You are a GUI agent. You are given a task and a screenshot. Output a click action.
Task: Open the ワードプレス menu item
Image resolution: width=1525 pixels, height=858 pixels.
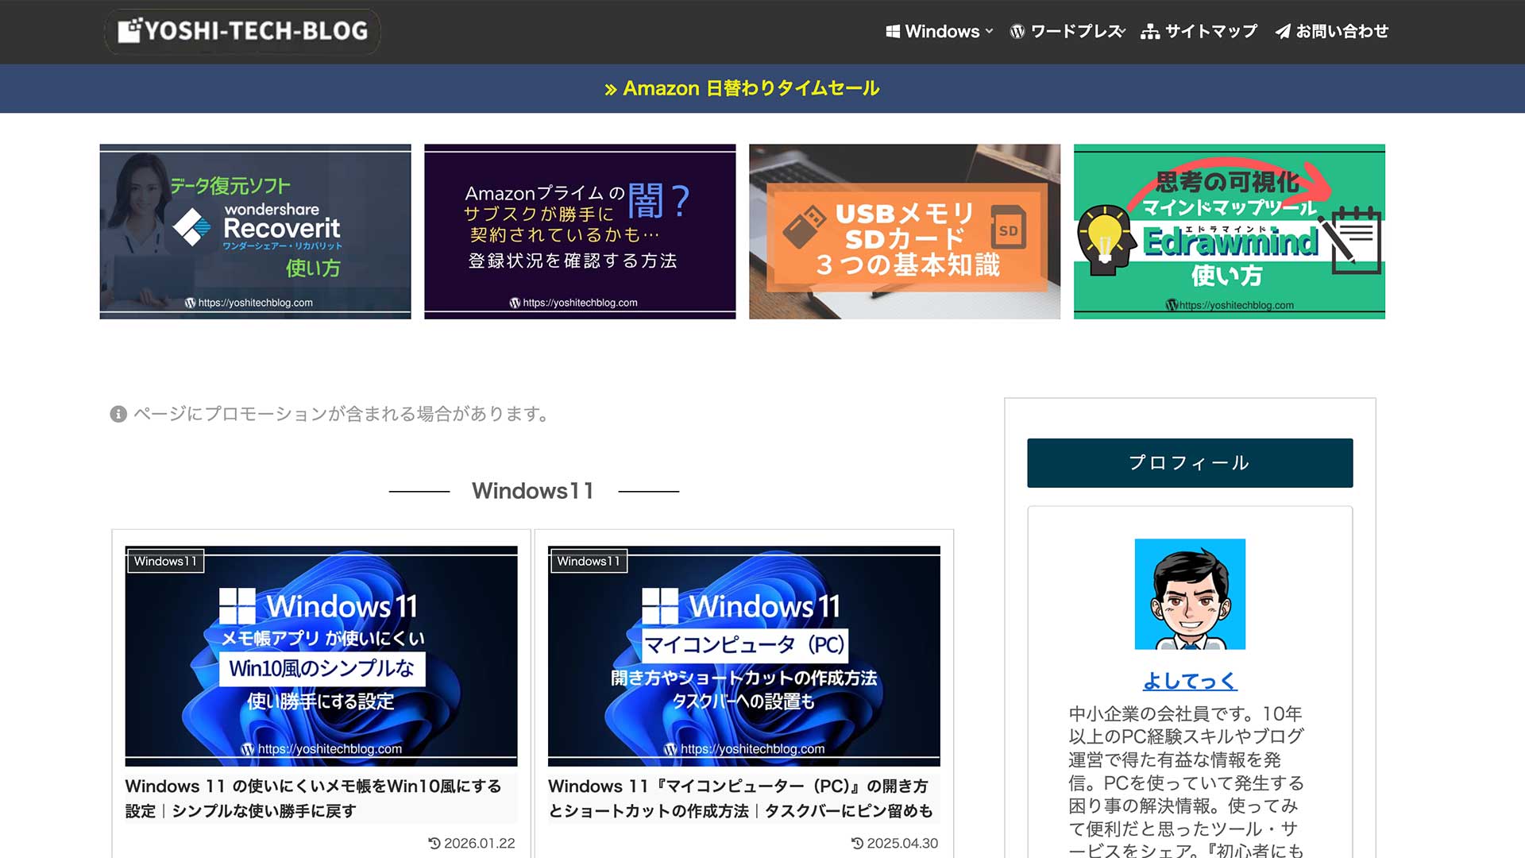coord(1076,31)
